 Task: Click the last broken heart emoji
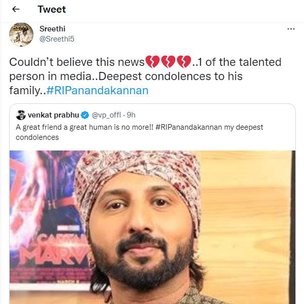point(183,62)
